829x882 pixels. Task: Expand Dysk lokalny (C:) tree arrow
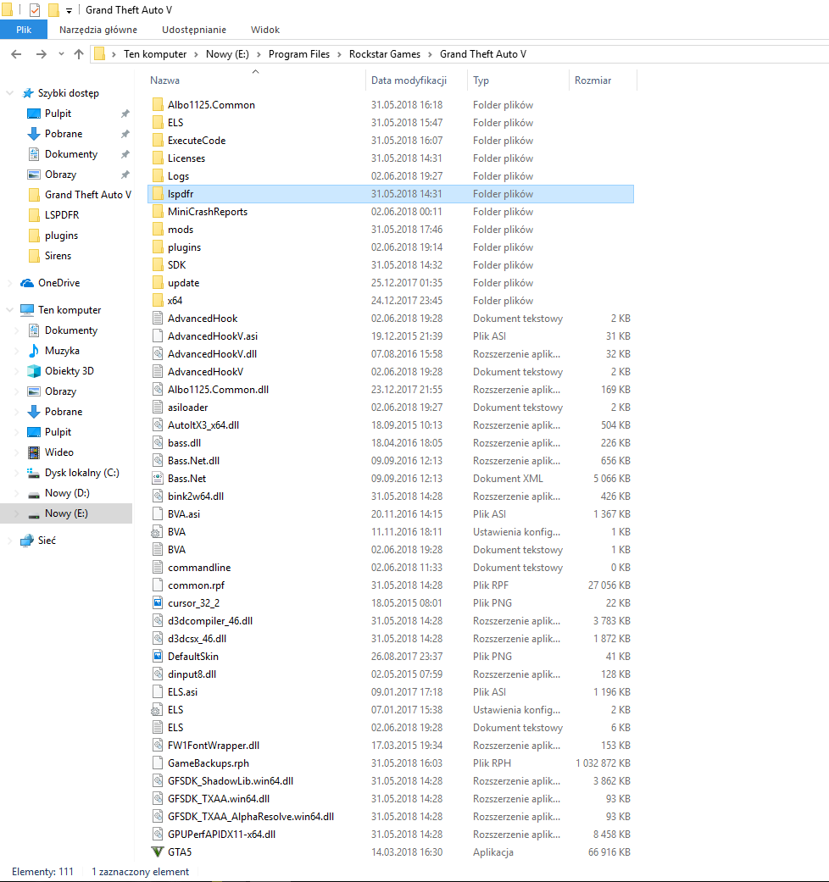pyautogui.click(x=16, y=473)
